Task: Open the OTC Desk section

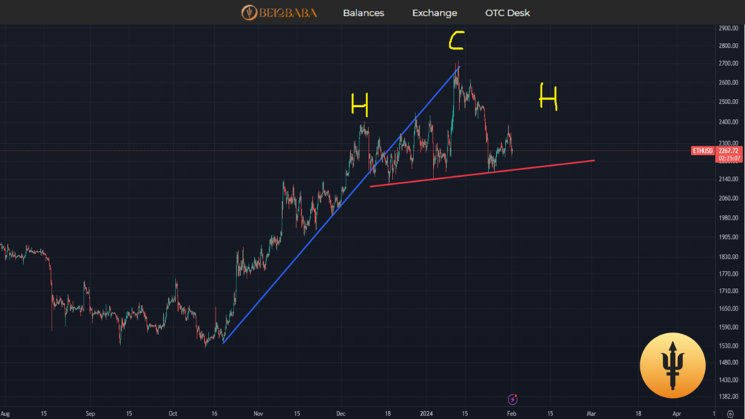Action: pos(507,13)
